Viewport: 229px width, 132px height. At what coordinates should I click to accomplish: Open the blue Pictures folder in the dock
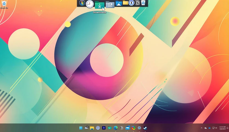coord(119,3)
